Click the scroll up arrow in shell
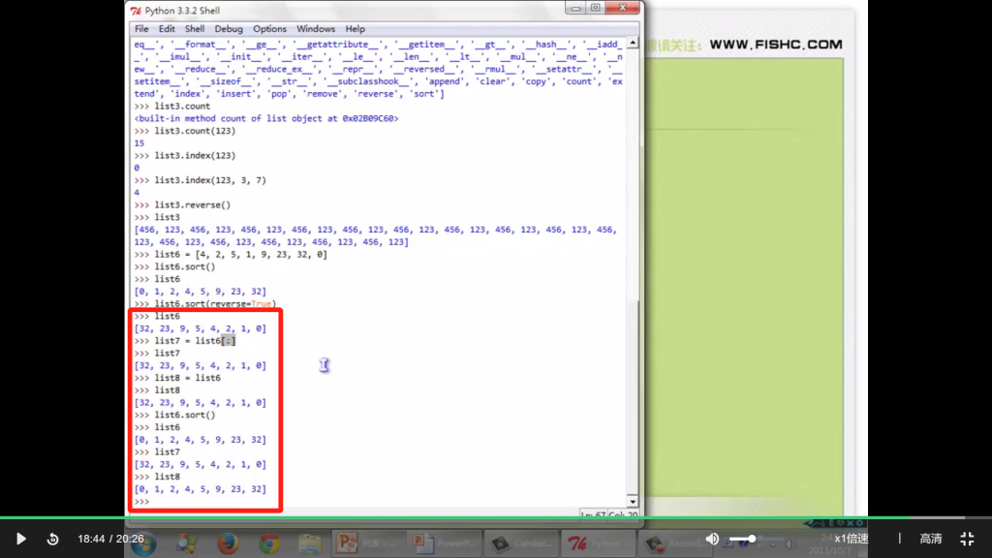 [633, 45]
